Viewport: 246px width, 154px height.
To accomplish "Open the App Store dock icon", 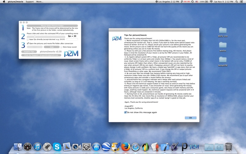I will 96,147.
